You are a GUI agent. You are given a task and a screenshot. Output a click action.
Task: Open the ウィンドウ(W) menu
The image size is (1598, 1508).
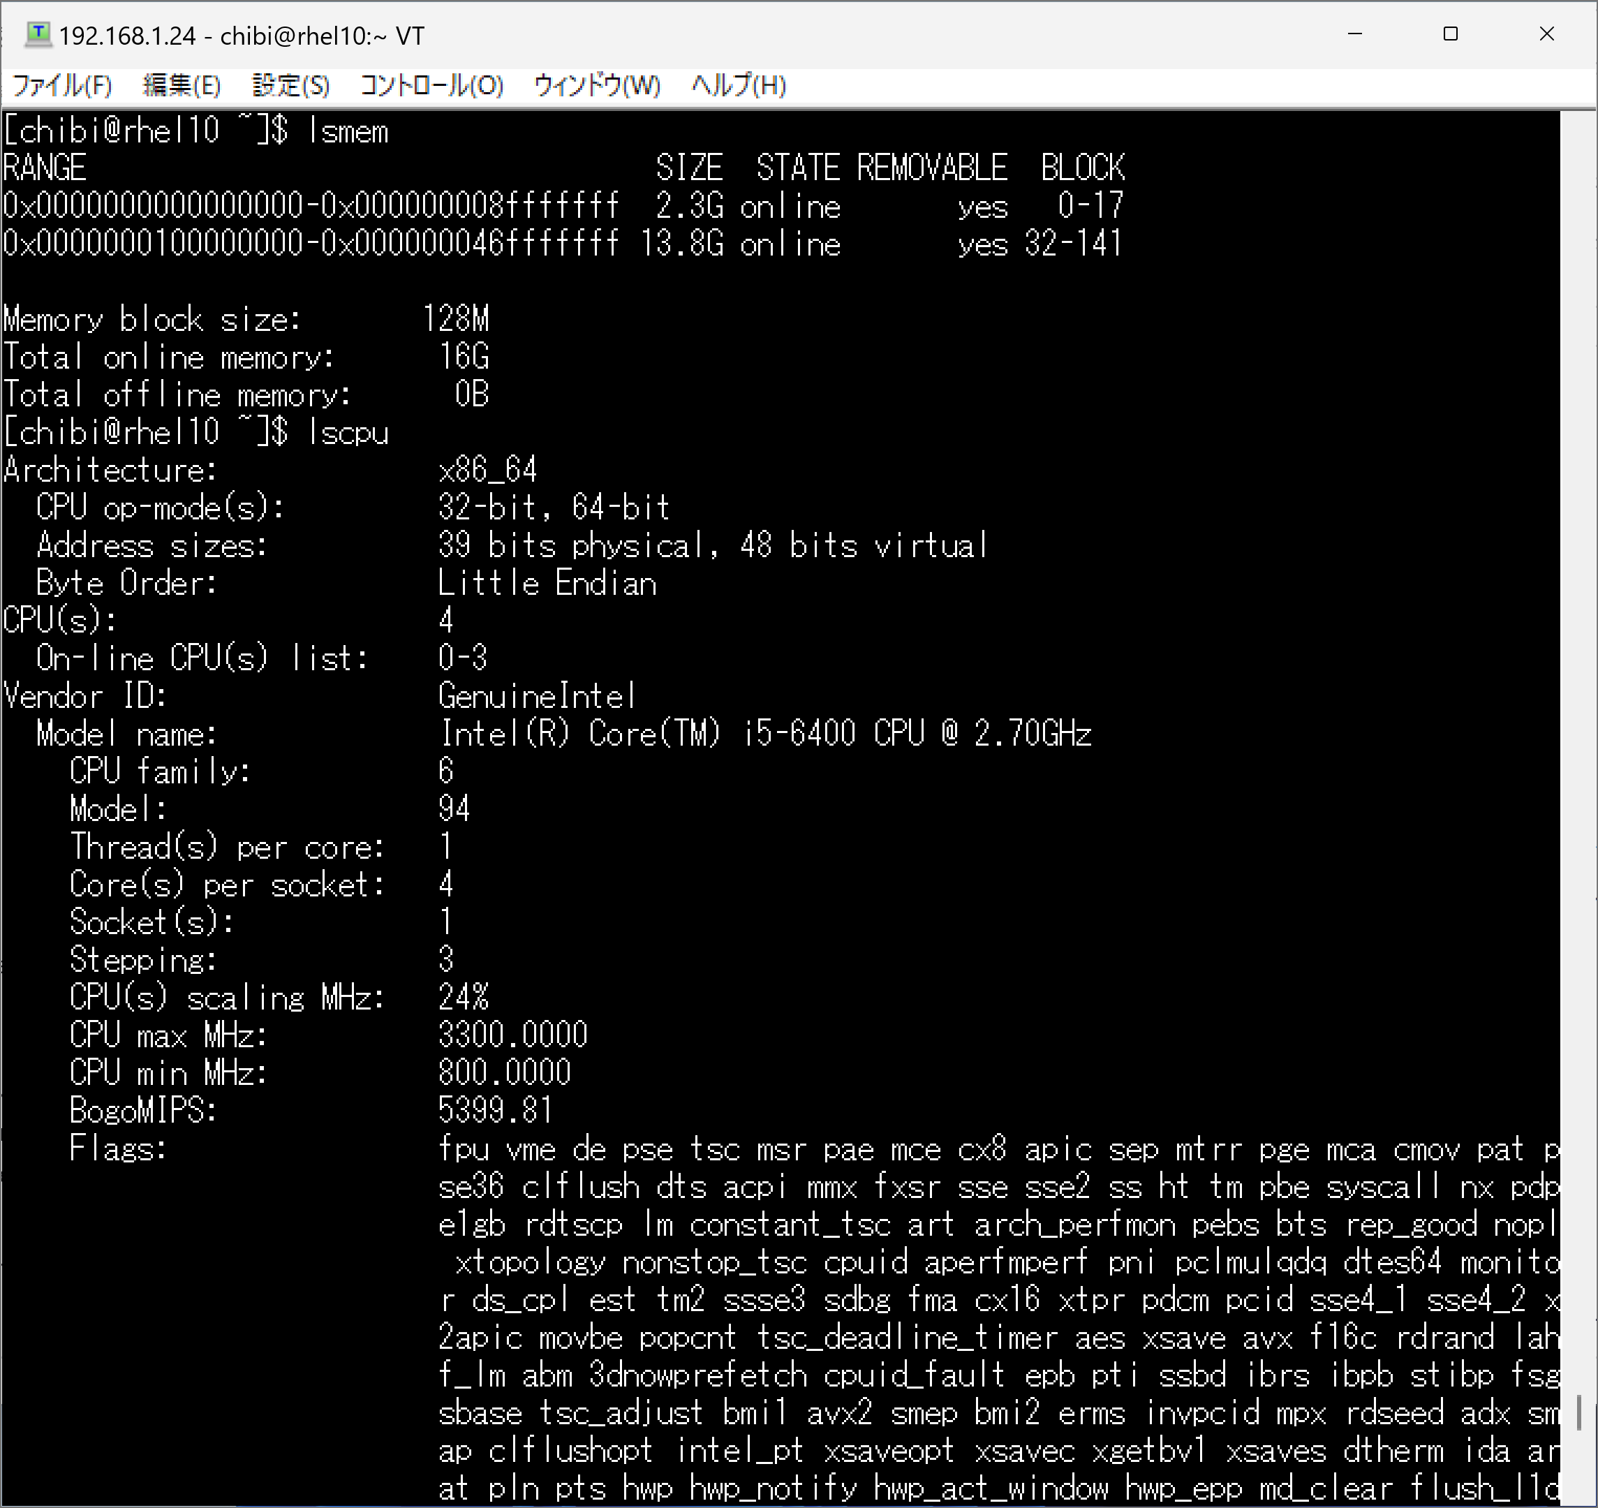(x=596, y=85)
